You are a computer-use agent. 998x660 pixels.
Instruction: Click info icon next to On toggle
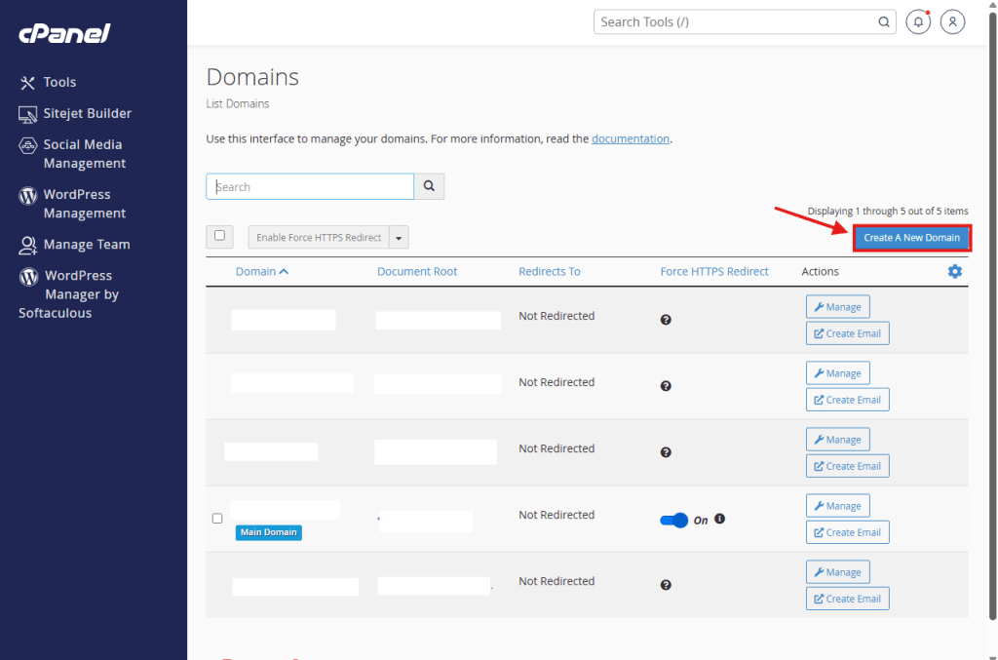tap(719, 519)
